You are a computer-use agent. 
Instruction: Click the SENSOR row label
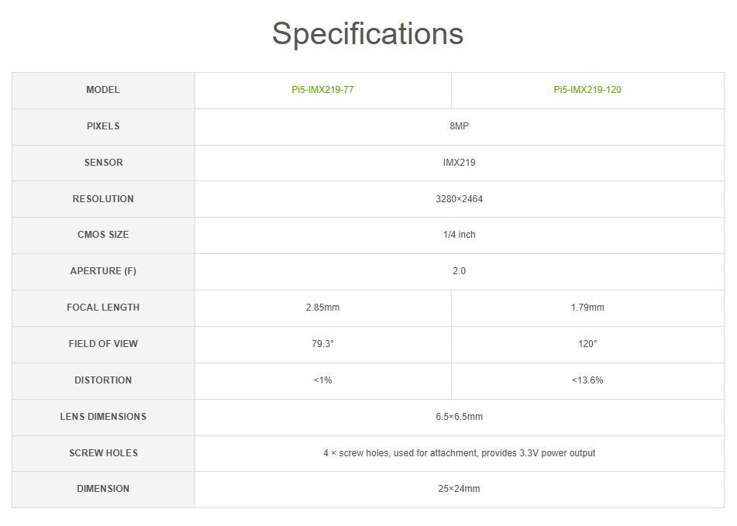[x=103, y=163]
